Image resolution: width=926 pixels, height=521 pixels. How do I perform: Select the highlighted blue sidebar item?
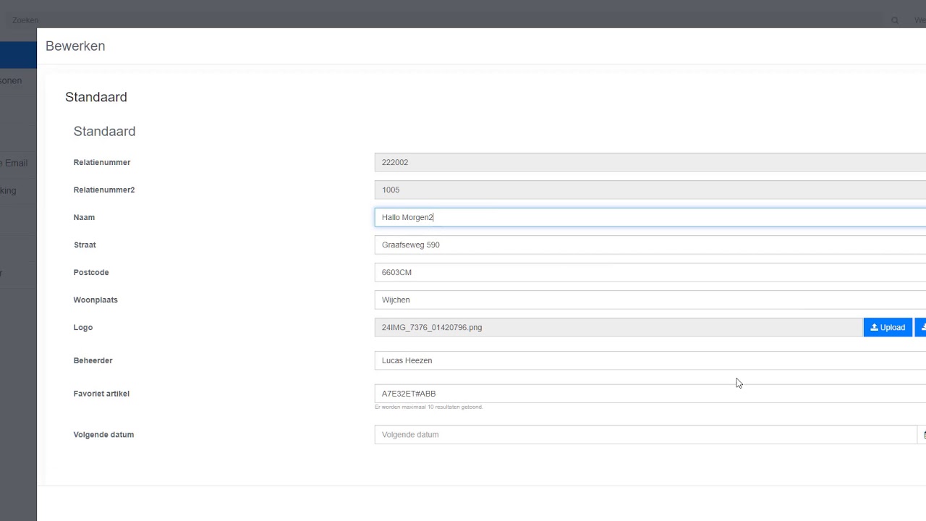18,55
